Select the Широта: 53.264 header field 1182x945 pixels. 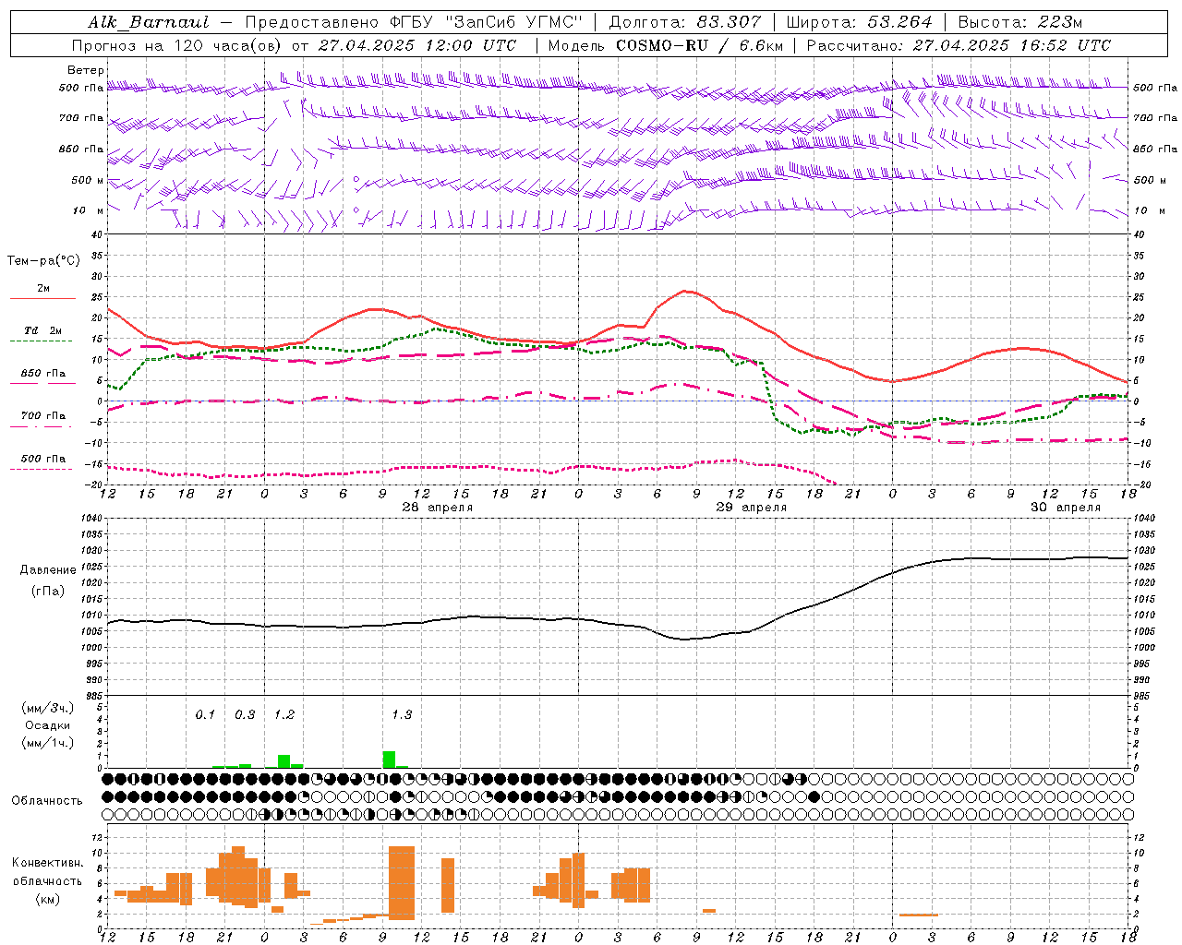(859, 22)
